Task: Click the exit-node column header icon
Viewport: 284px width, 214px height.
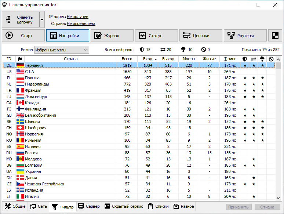Action: coord(262,59)
